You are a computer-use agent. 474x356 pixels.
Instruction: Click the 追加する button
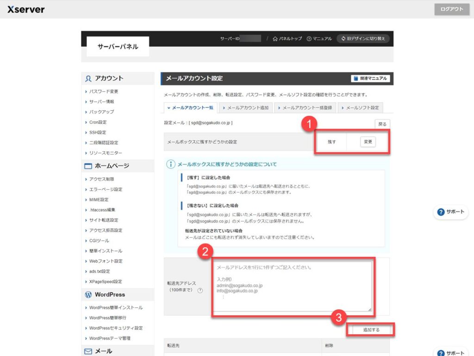371,330
